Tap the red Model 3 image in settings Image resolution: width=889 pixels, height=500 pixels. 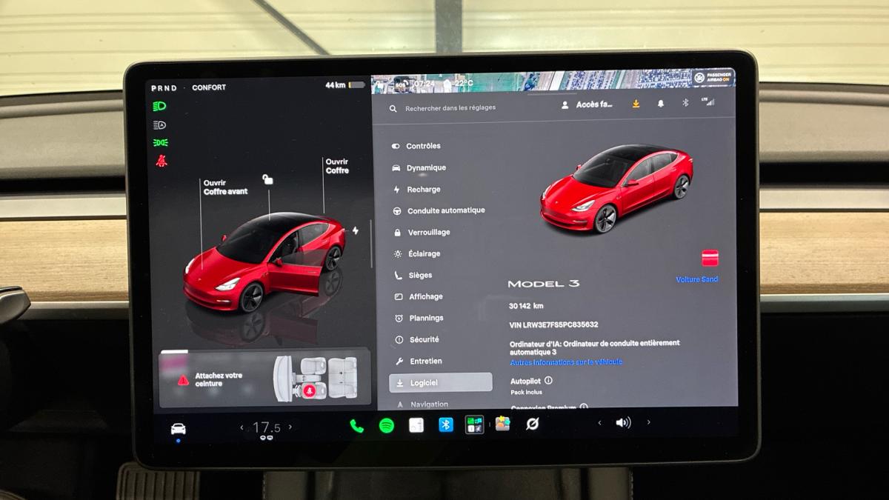point(616,189)
